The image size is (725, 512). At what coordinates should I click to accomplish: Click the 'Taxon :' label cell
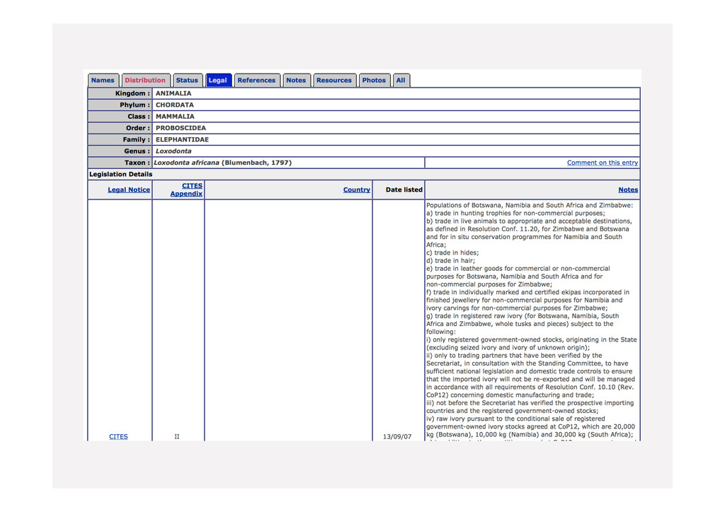point(120,163)
